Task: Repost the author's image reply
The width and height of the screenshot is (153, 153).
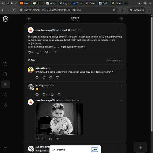Action: point(50,139)
